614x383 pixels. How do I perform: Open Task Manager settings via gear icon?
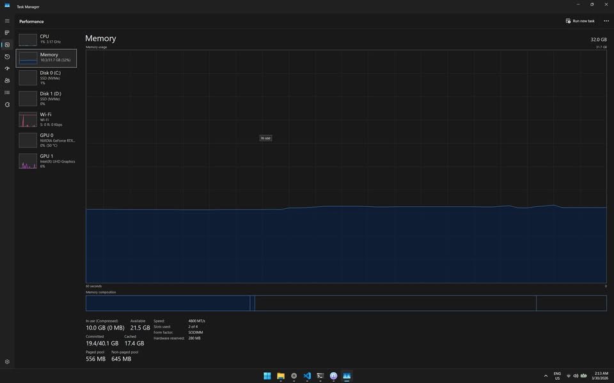point(6,361)
